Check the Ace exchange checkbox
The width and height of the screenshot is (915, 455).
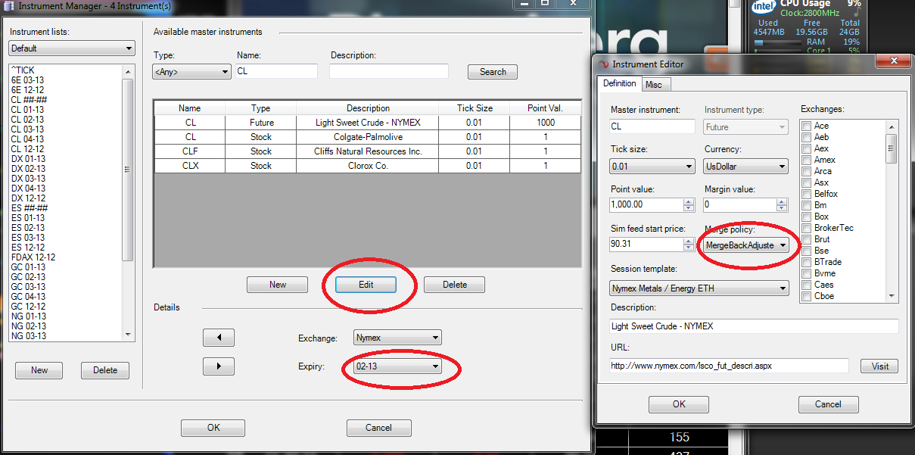[807, 126]
